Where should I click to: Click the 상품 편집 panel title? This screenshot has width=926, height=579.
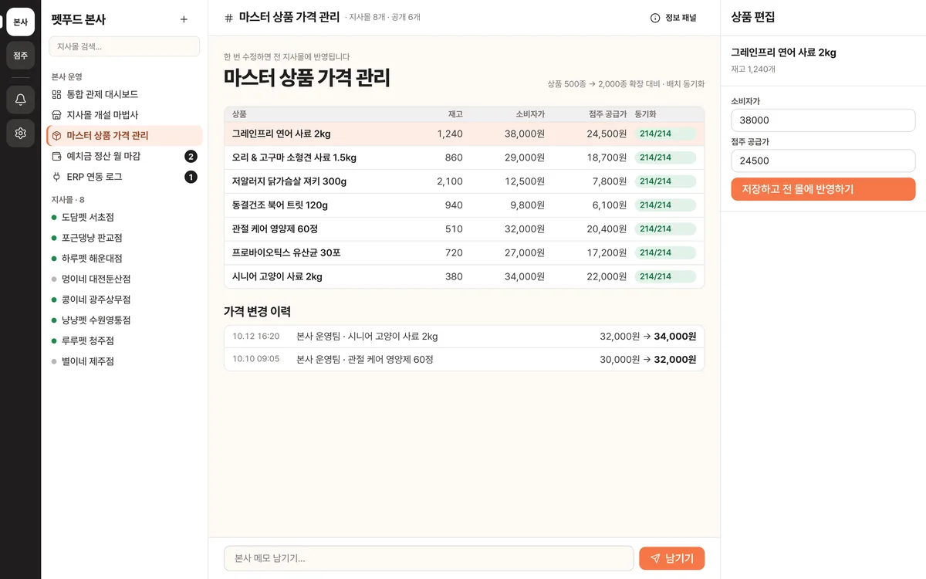pos(753,17)
